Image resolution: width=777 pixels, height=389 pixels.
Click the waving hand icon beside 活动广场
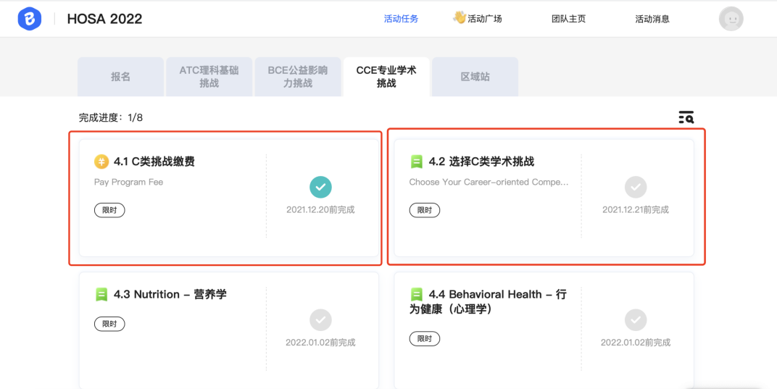[x=460, y=18]
